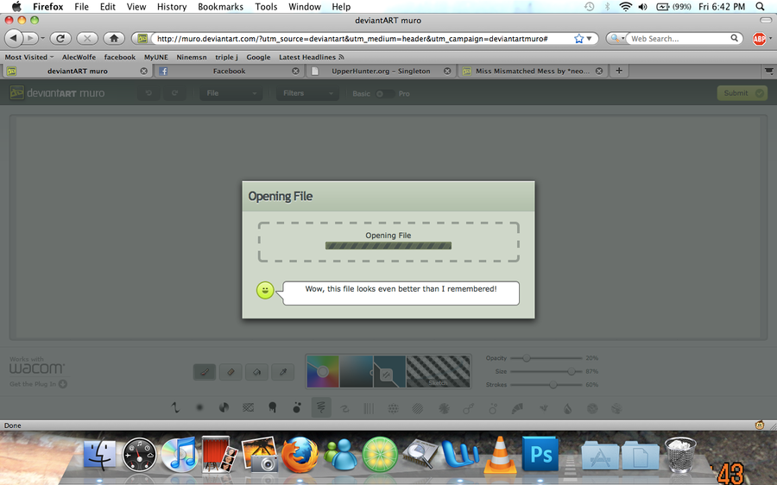Open the History menu

coord(172,6)
